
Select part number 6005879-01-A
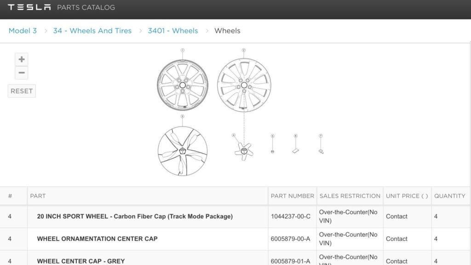click(x=290, y=261)
